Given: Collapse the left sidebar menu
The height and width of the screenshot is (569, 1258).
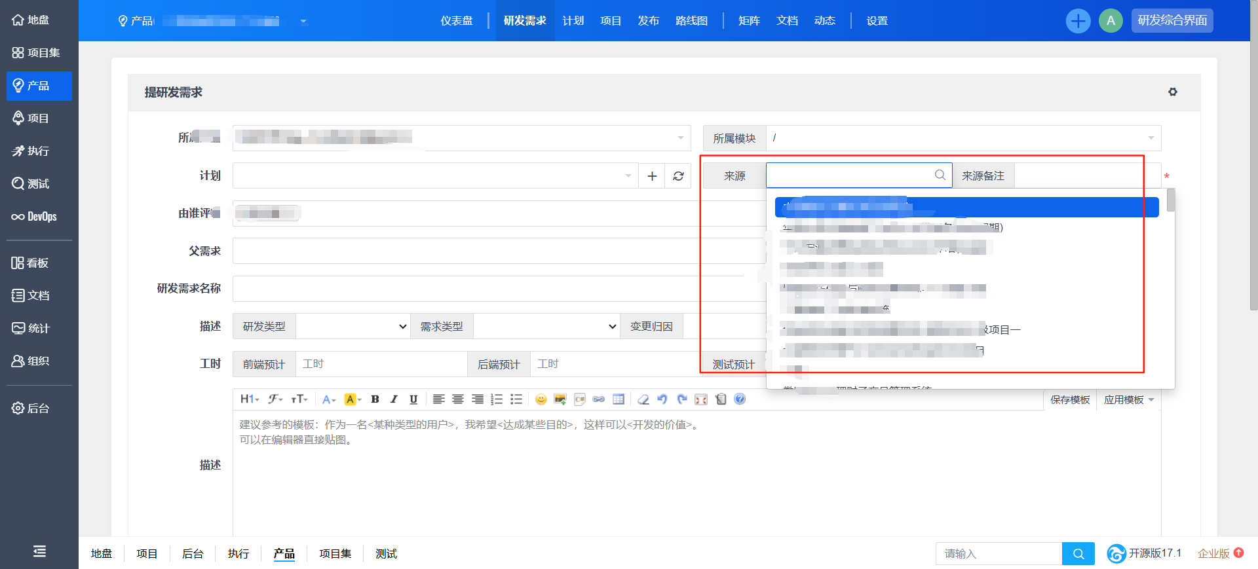Looking at the screenshot, I should click(39, 551).
